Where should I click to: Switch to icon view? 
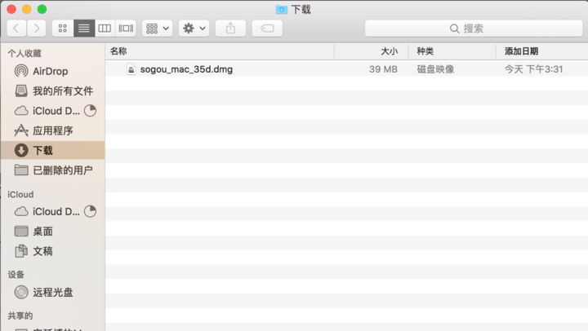pyautogui.click(x=63, y=28)
